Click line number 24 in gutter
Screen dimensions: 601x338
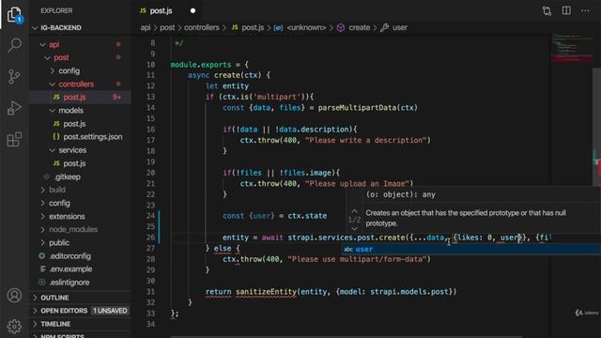(x=150, y=216)
